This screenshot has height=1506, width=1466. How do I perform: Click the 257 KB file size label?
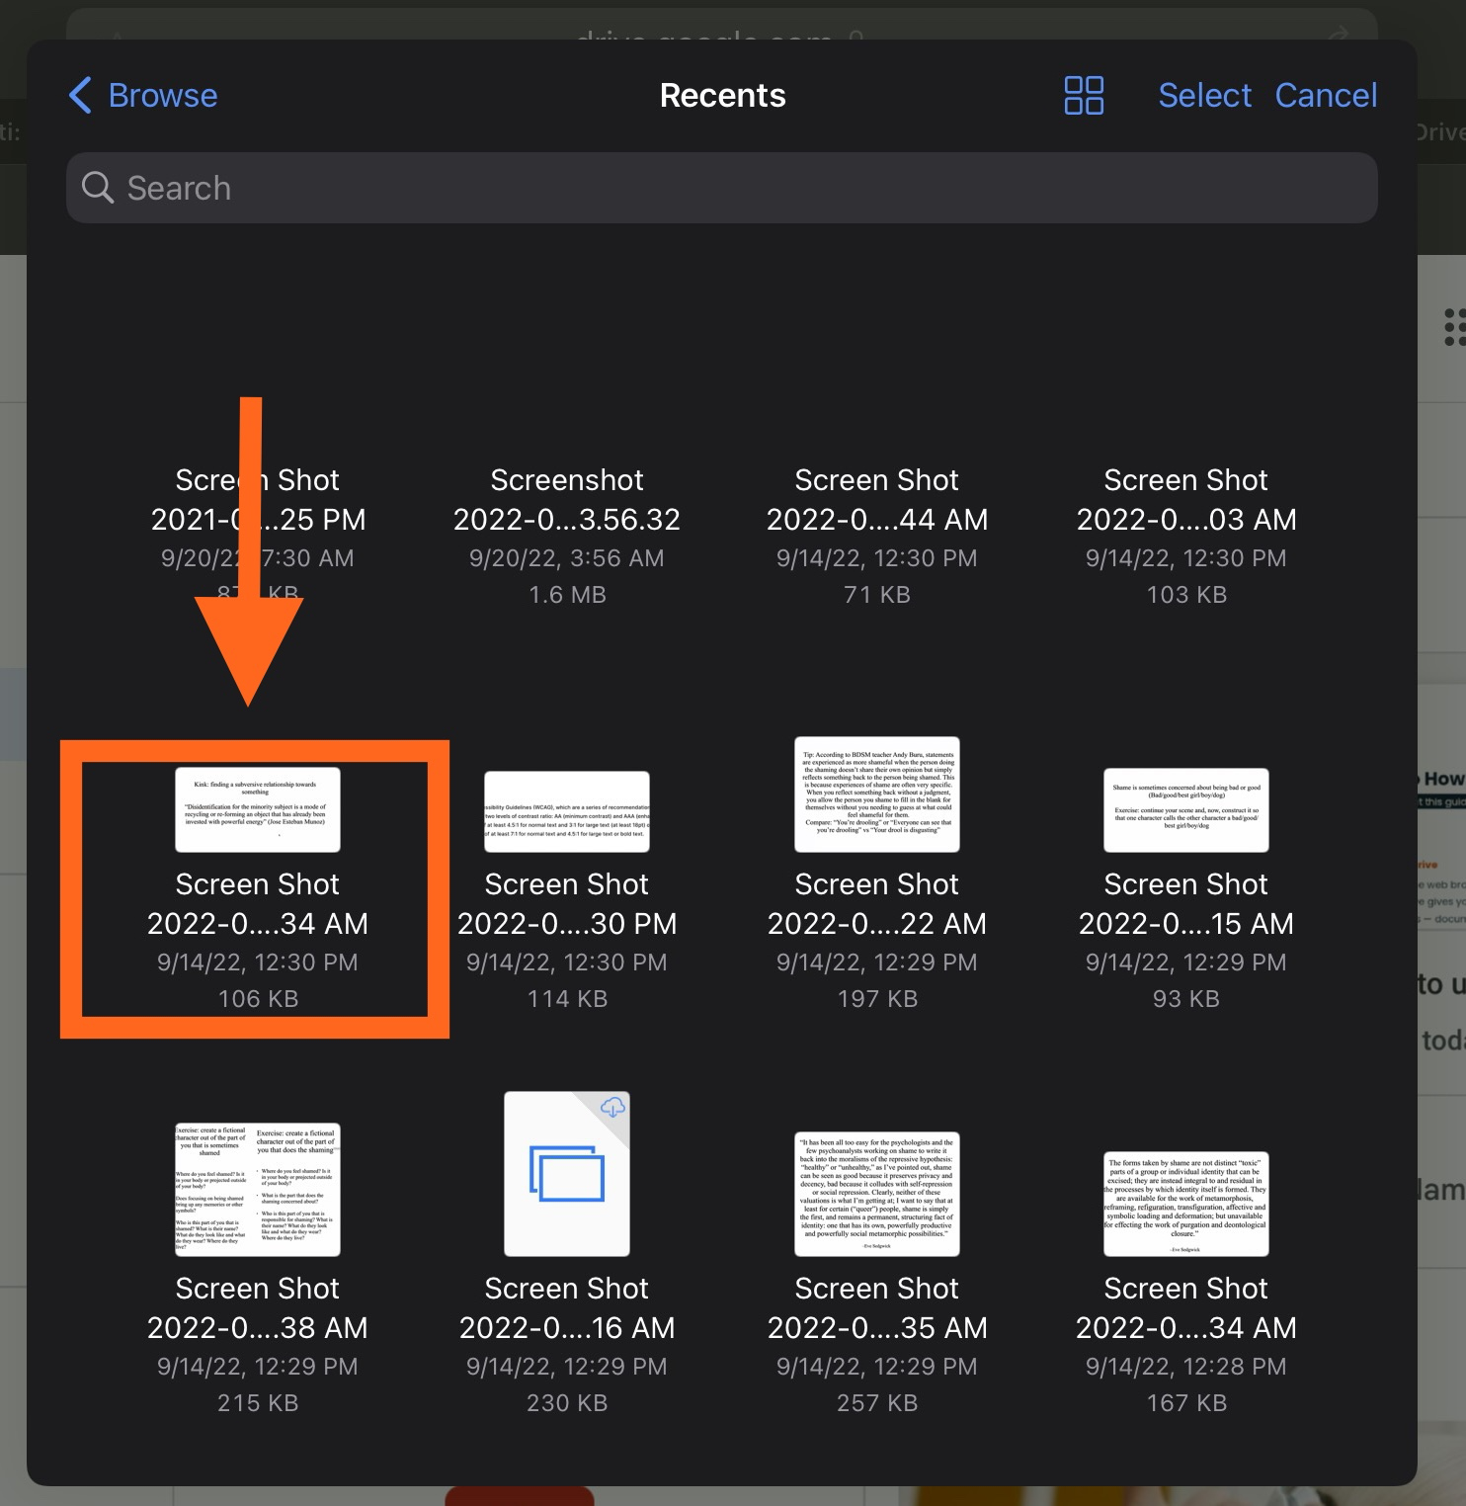[877, 1403]
